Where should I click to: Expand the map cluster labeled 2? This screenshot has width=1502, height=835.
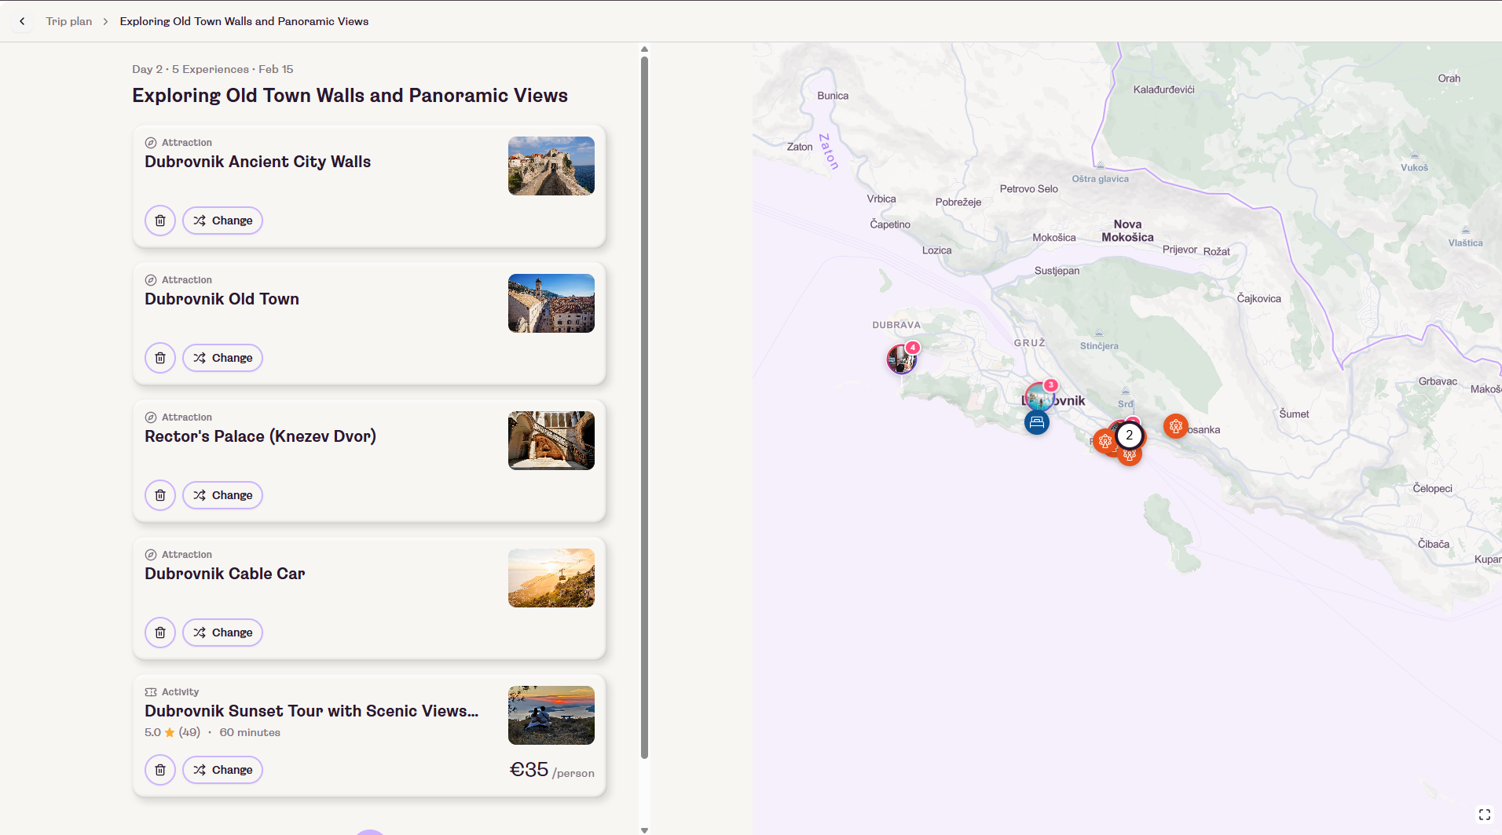[1129, 435]
